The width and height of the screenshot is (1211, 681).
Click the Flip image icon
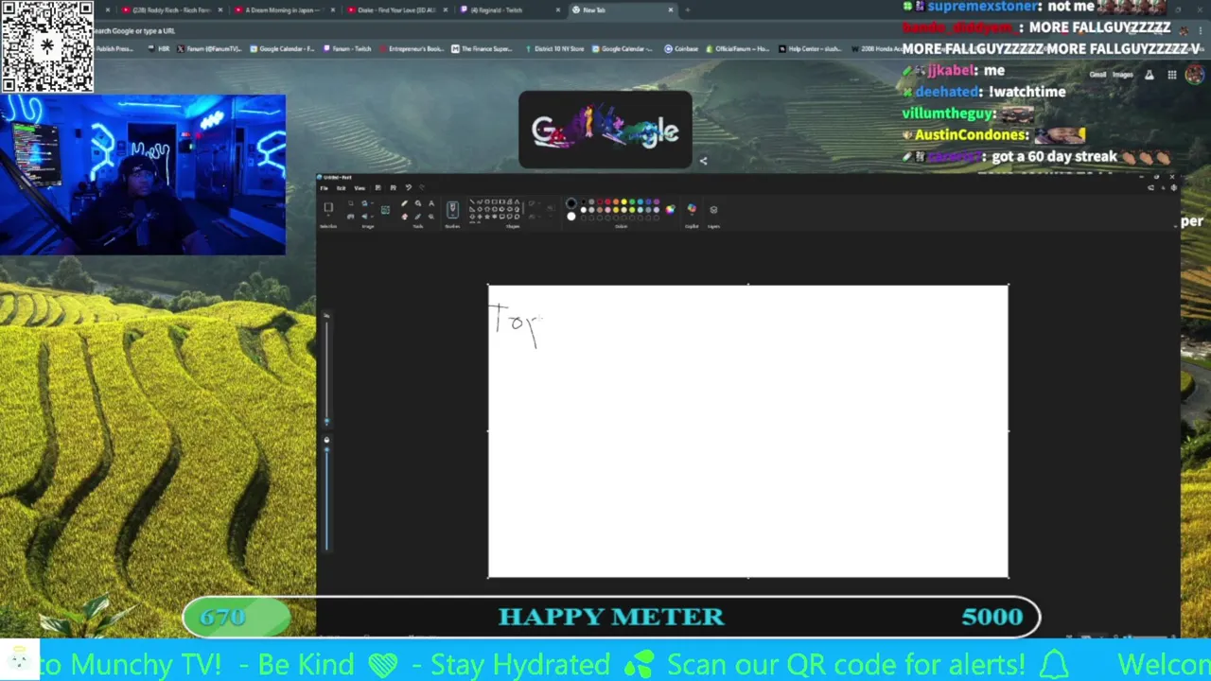pyautogui.click(x=364, y=217)
